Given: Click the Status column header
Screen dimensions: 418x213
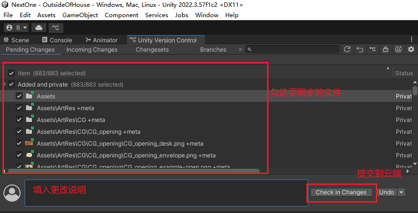Looking at the screenshot, I should coord(404,73).
